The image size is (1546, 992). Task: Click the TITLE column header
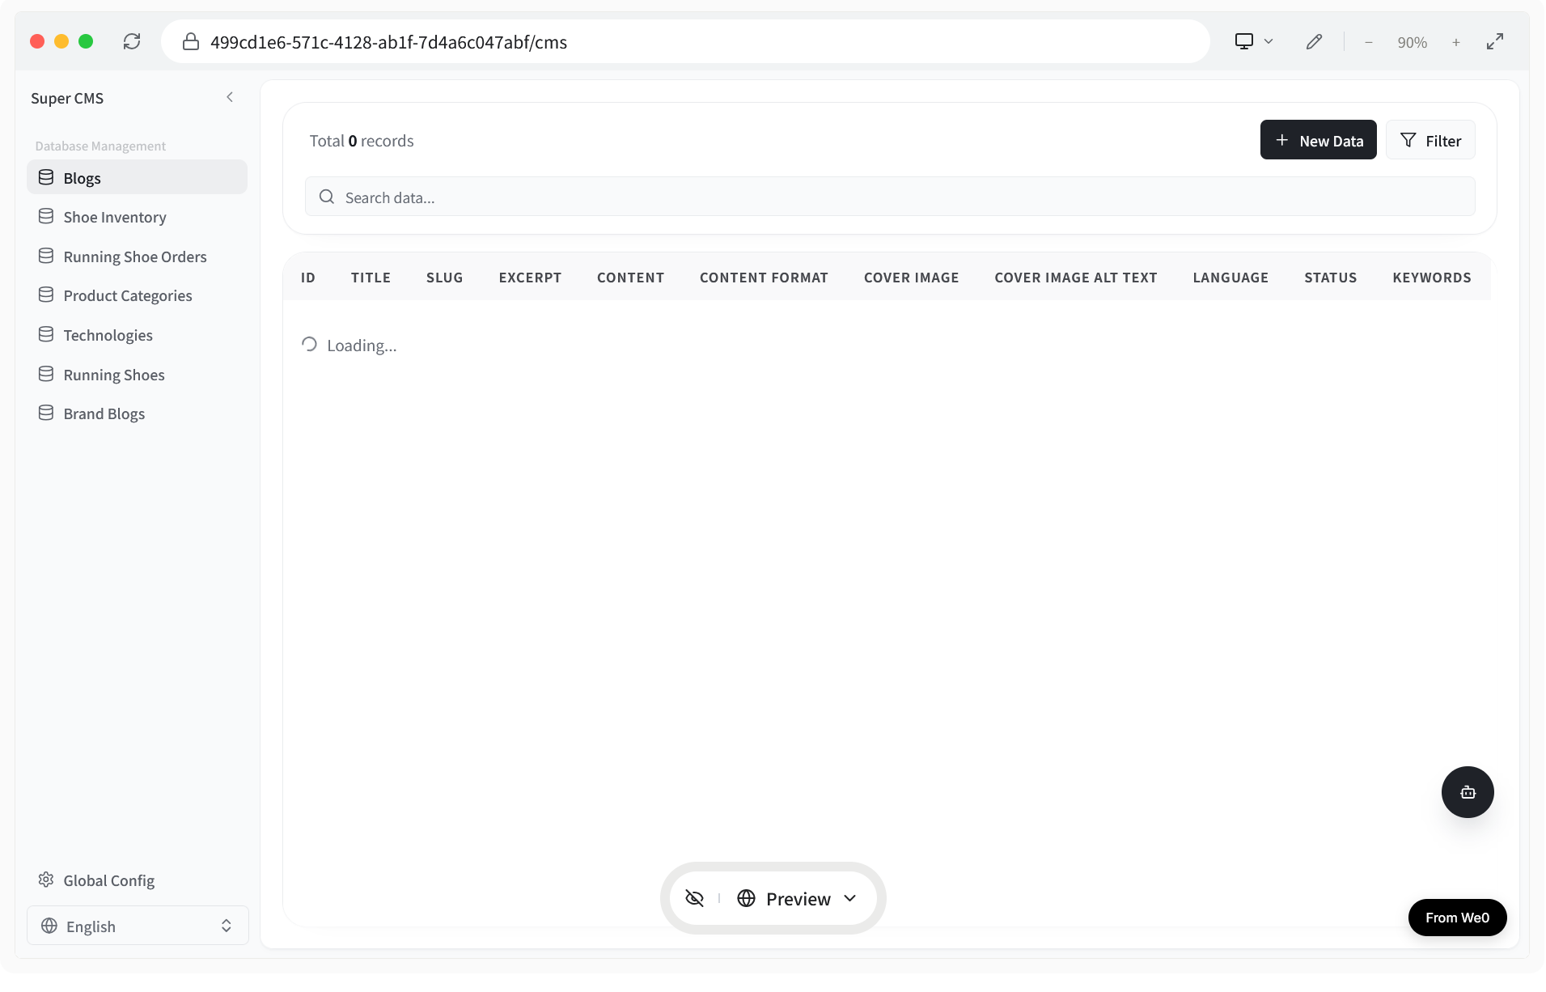pyautogui.click(x=371, y=278)
